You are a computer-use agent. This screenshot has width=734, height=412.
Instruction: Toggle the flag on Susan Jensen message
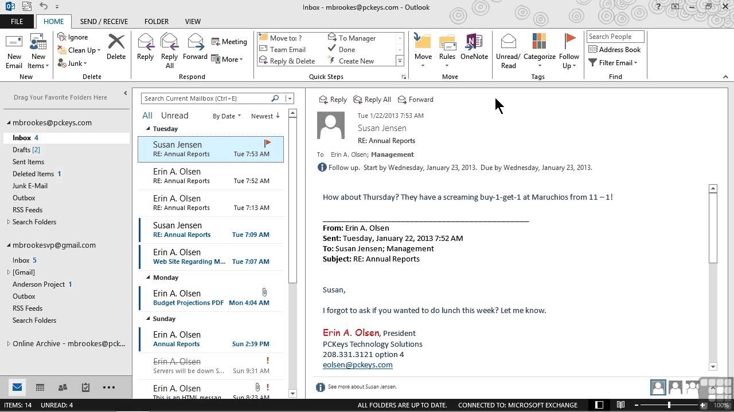(x=267, y=143)
